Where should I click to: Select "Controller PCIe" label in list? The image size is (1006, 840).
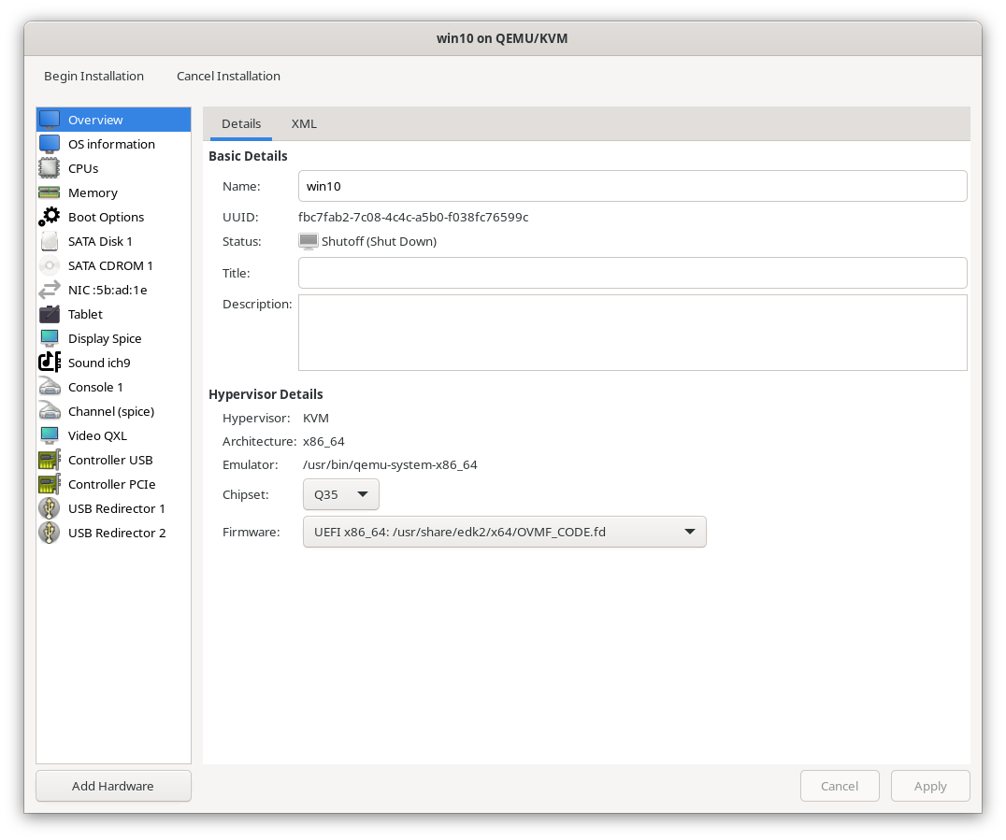pyautogui.click(x=111, y=485)
